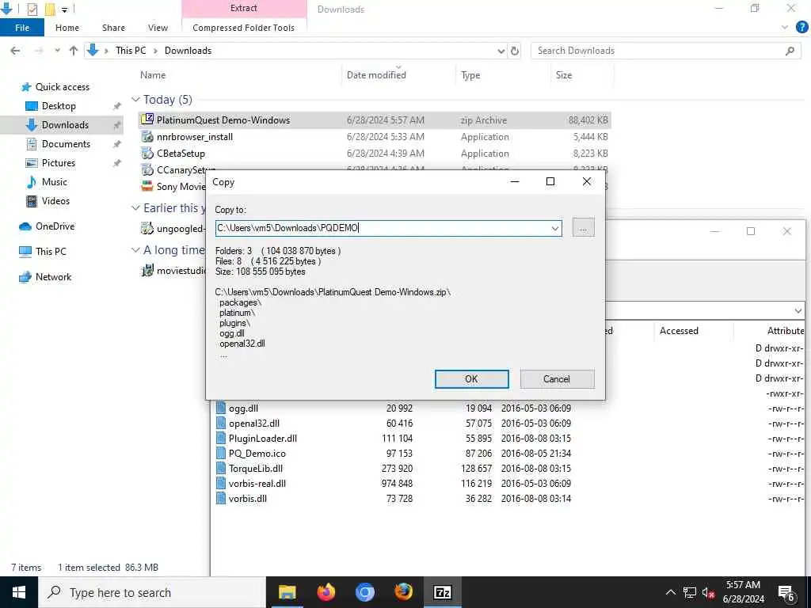Select Network in sidebar
The height and width of the screenshot is (608, 811).
pyautogui.click(x=53, y=277)
